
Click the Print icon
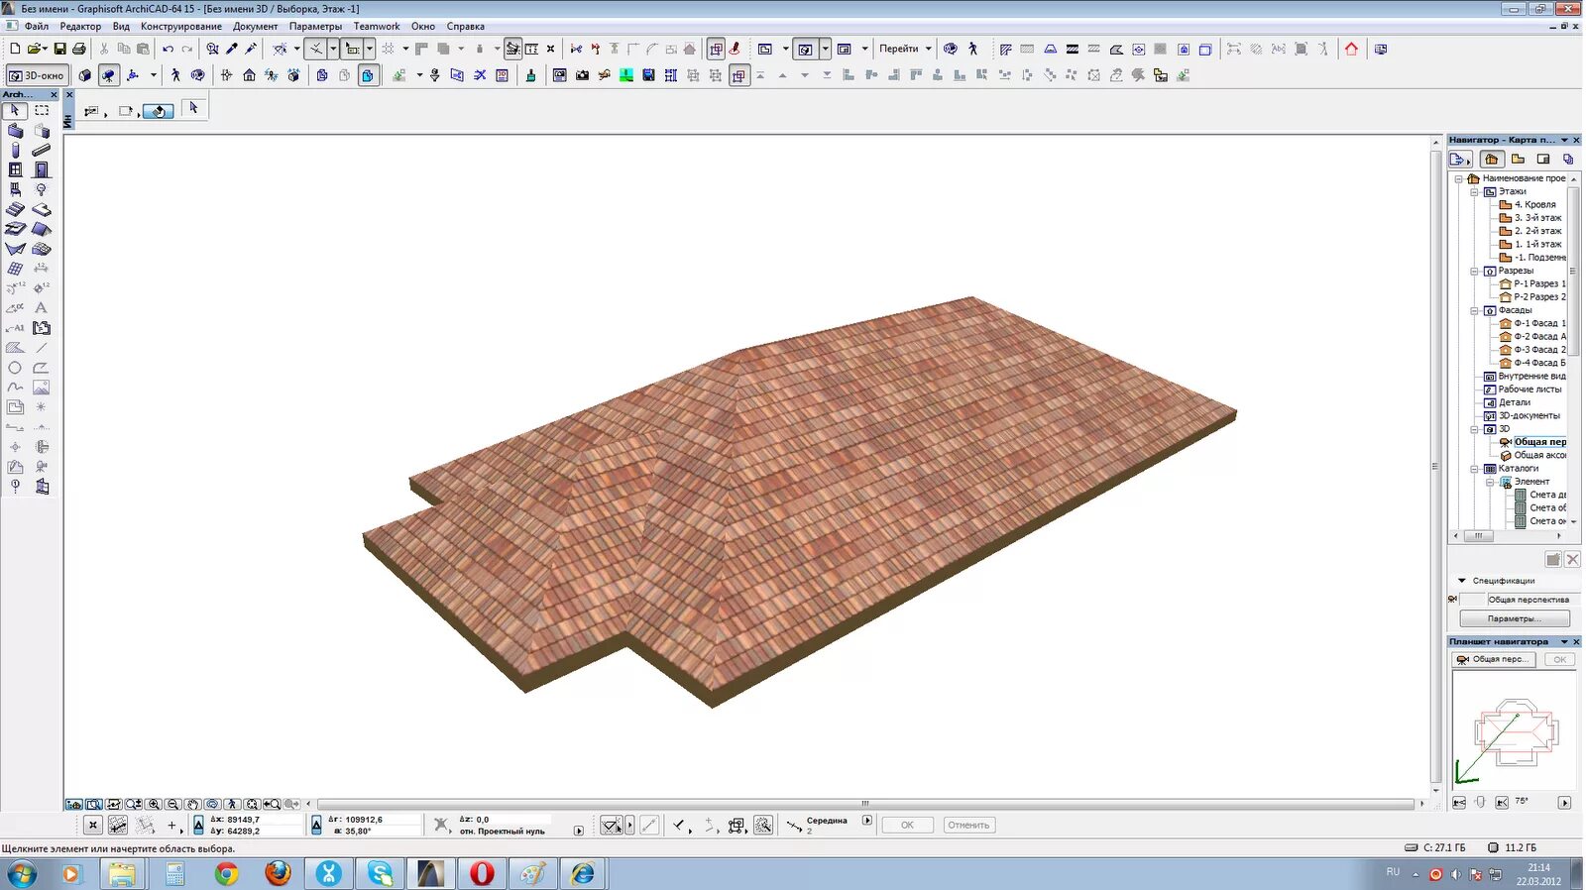coord(79,49)
